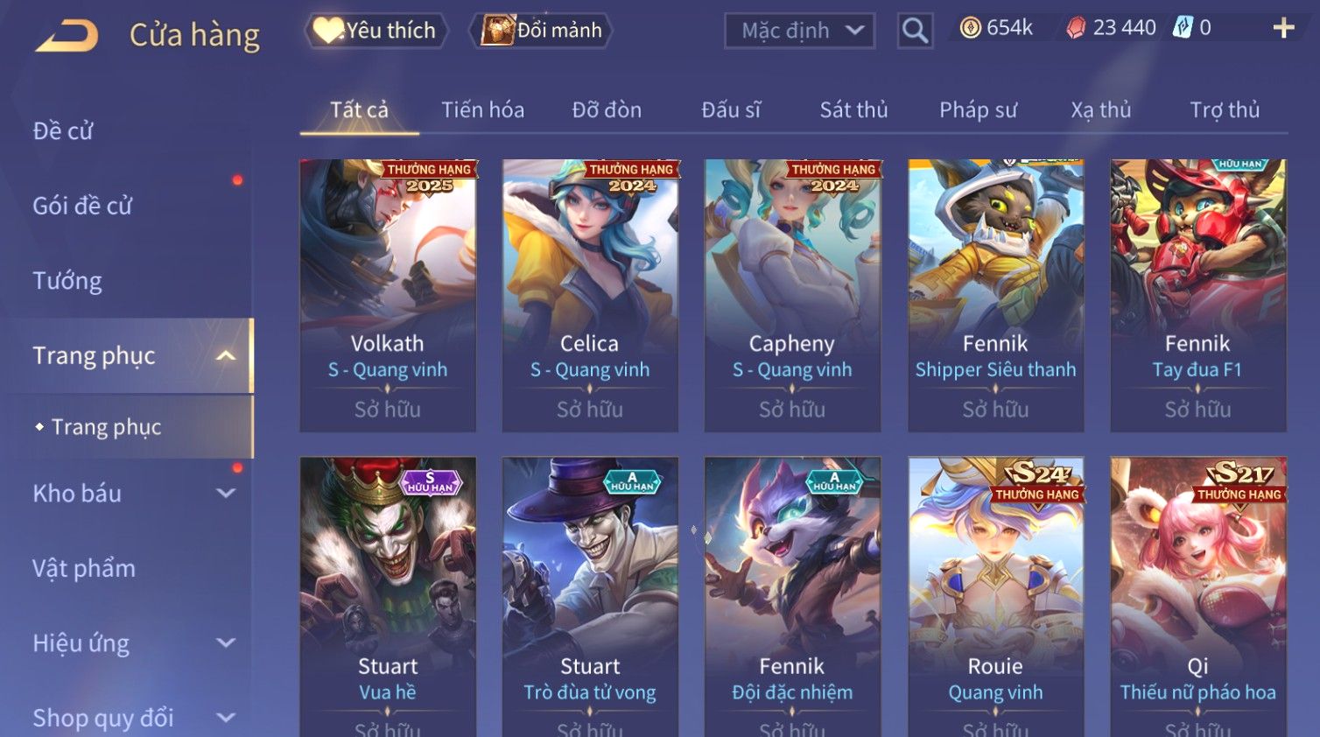Open Gói đề cử in the sidebar
Viewport: 1320px width, 737px height.
82,206
